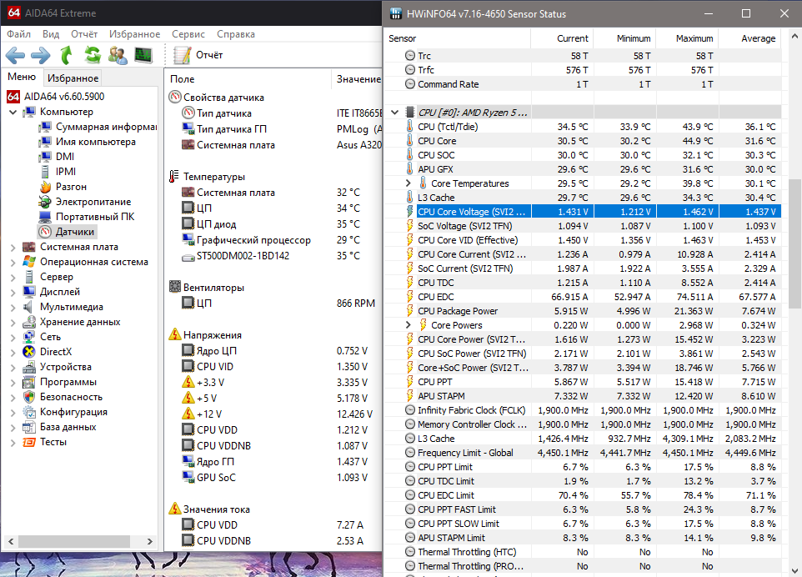This screenshot has height=577, width=802.
Task: Click the Устройства icon in tree
Action: (x=29, y=367)
